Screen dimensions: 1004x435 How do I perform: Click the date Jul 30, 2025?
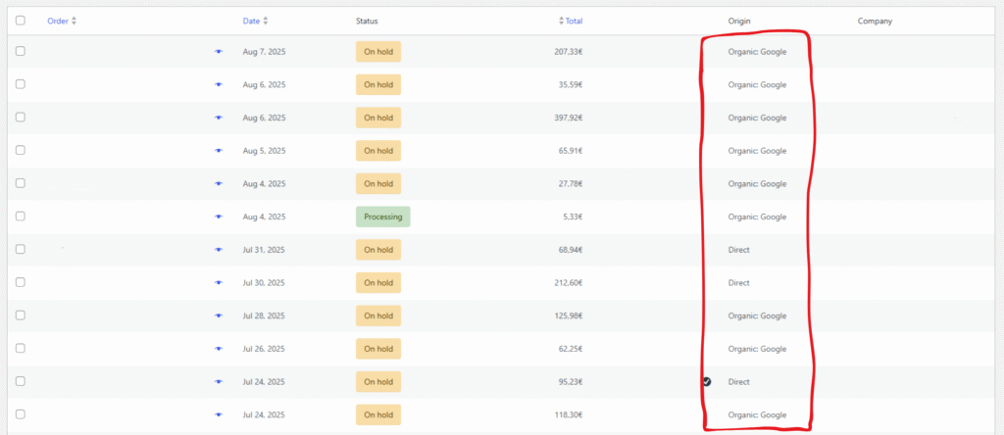tap(264, 283)
